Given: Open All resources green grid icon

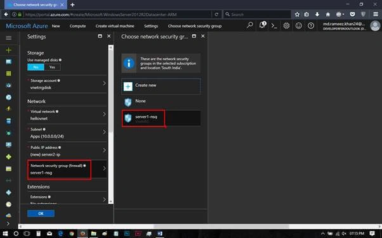Looking at the screenshot, I should click(8, 73).
